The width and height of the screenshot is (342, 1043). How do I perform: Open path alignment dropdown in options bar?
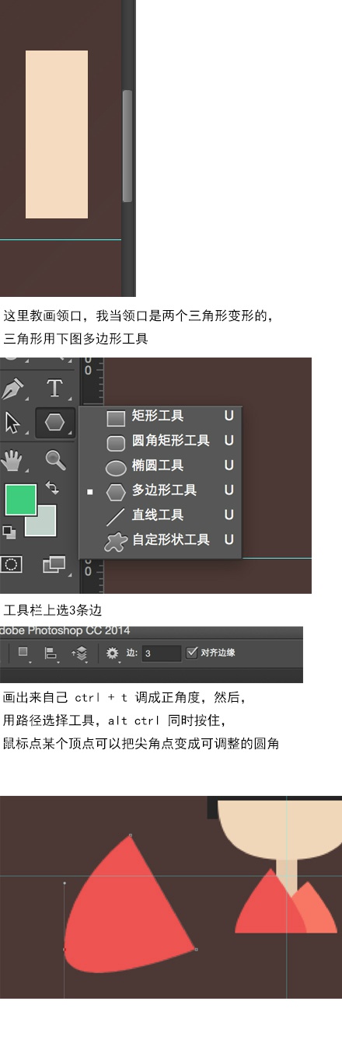pos(51,654)
